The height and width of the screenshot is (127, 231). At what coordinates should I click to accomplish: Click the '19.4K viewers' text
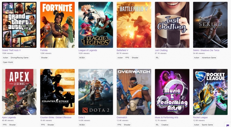46,120
